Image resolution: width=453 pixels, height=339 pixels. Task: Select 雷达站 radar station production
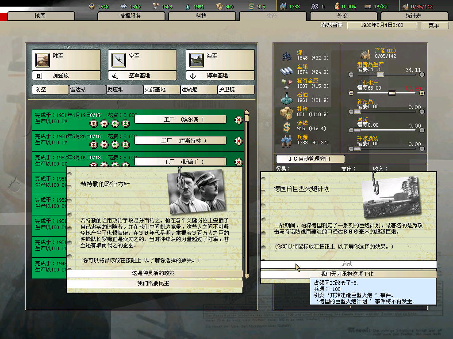pyautogui.click(x=88, y=90)
